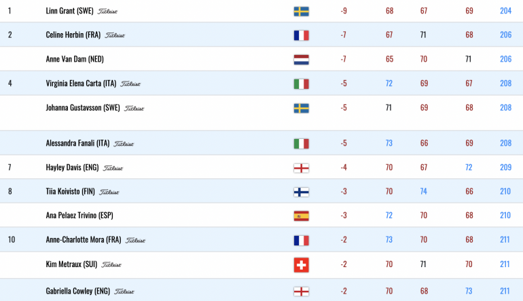Select Gabriella Cowley (ENG) player name
Image resolution: width=523 pixels, height=301 pixels.
coord(78,291)
